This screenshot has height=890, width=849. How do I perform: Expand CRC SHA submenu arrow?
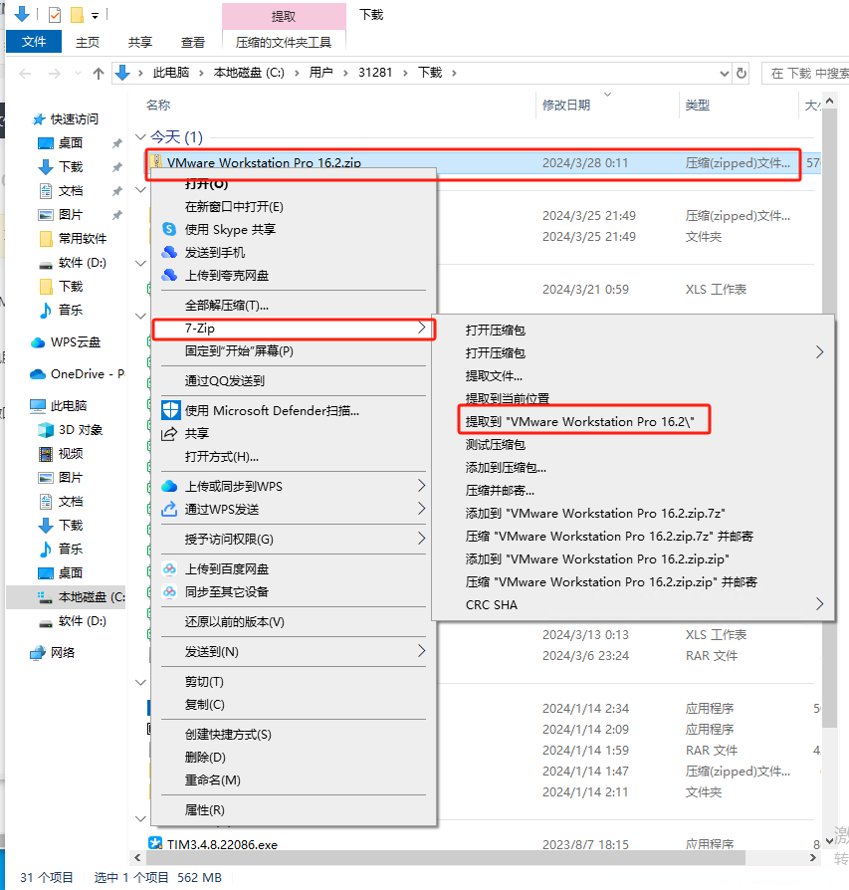[819, 604]
